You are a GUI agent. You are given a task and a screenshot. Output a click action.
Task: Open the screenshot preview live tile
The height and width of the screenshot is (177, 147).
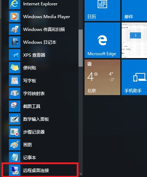[134, 40]
